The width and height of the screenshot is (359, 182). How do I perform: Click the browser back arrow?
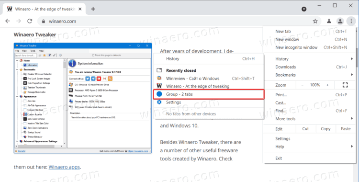[x=8, y=21]
